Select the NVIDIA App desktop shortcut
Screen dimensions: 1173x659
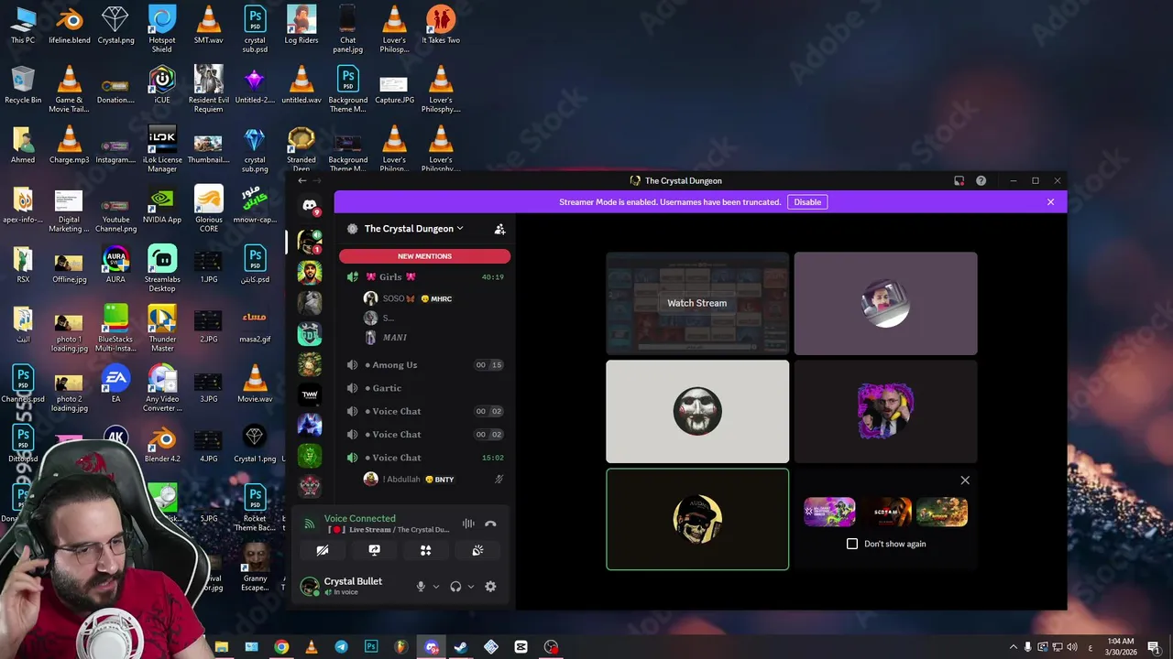[162, 206]
